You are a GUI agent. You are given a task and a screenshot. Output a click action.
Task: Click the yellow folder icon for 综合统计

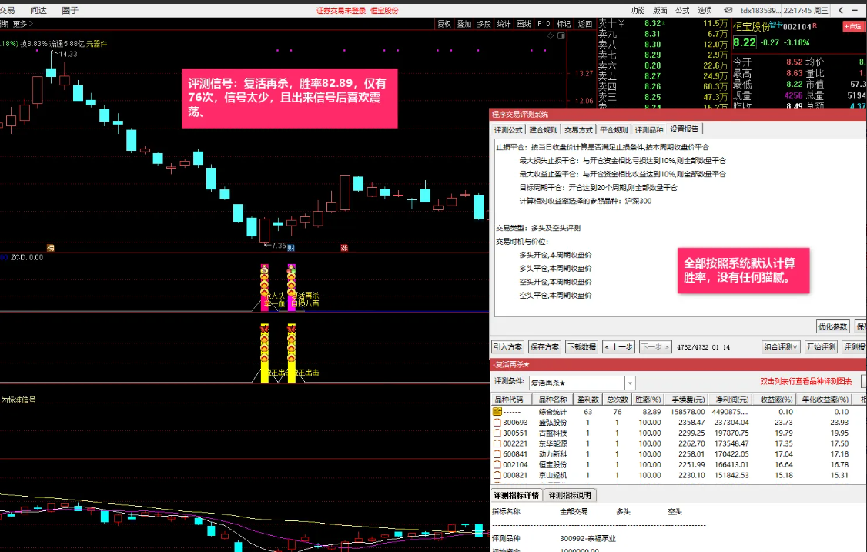[497, 412]
